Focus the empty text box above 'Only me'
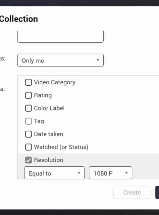This screenshot has height=215, width=159. (60, 37)
